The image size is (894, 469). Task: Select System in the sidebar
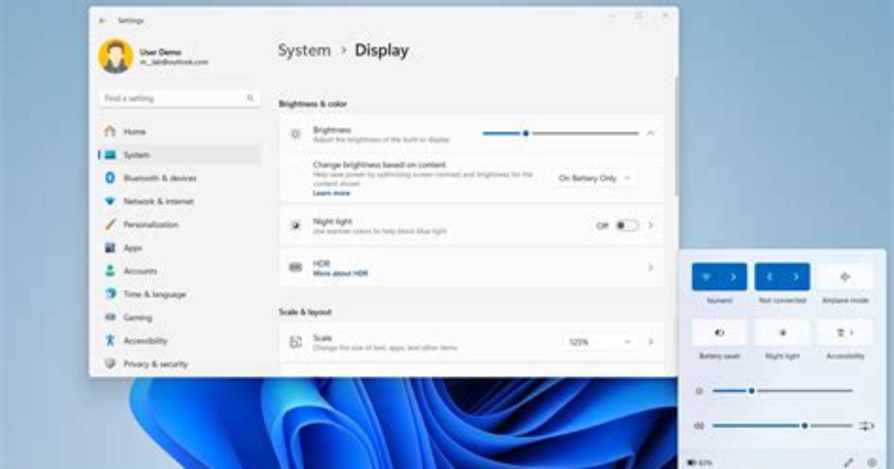click(x=179, y=155)
